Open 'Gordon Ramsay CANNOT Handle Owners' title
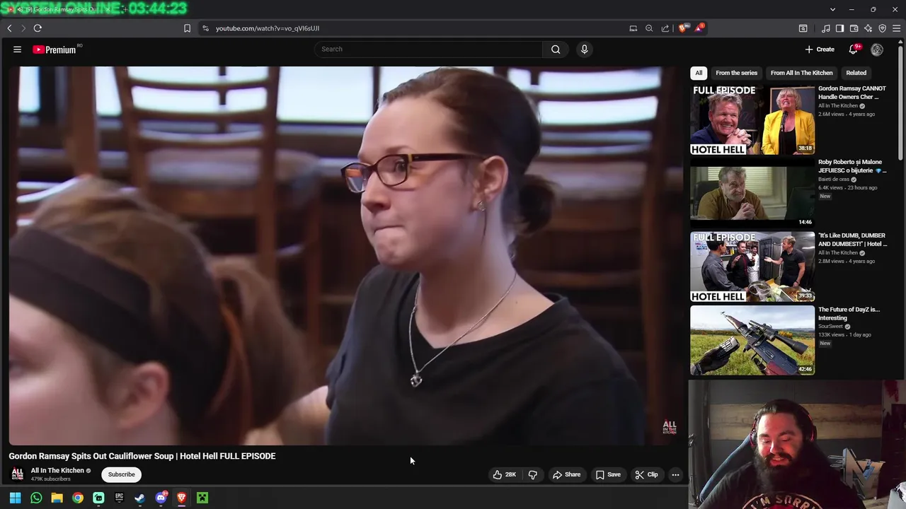 [x=852, y=93]
